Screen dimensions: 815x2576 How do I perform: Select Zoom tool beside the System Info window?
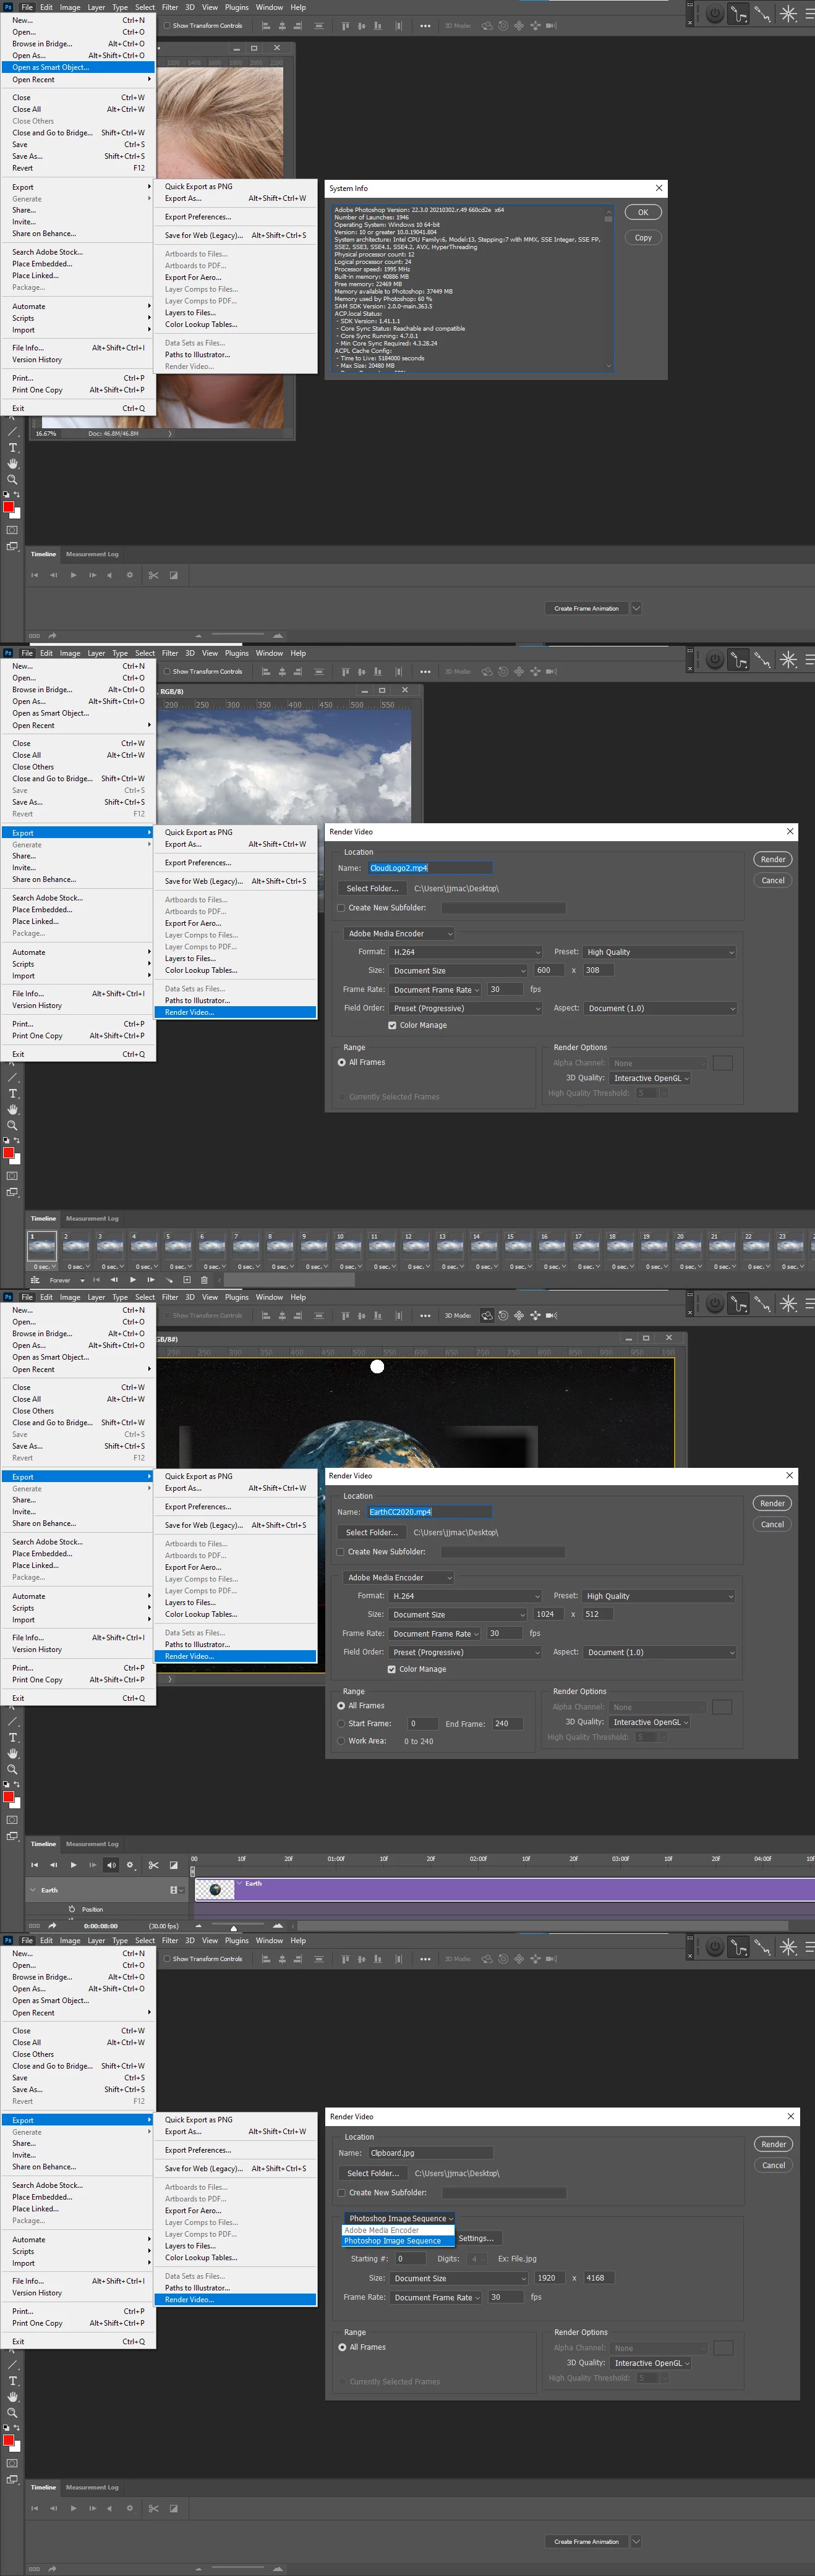coord(12,479)
